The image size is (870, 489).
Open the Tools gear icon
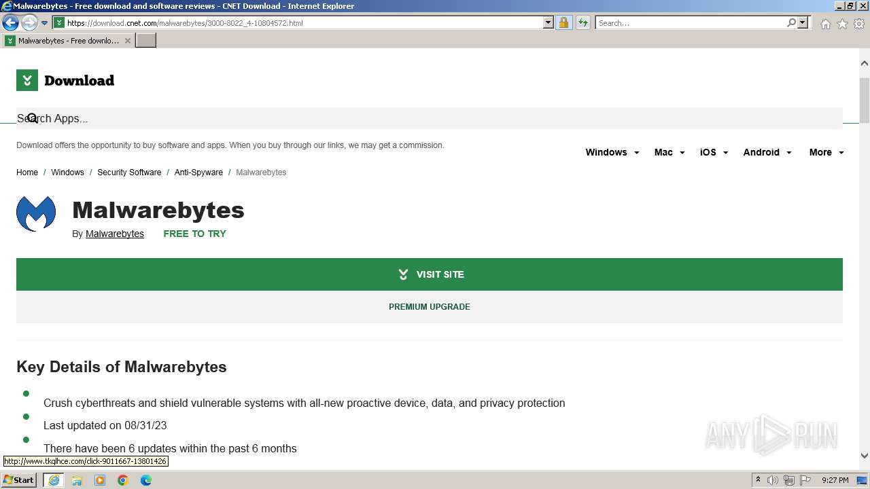click(x=859, y=24)
